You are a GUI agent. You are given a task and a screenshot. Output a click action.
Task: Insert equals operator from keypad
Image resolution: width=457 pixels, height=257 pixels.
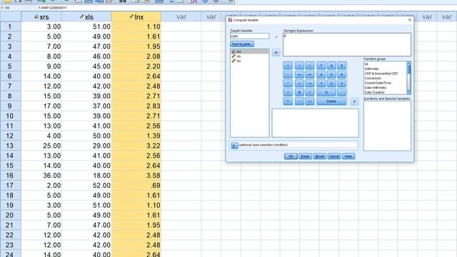pos(299,84)
